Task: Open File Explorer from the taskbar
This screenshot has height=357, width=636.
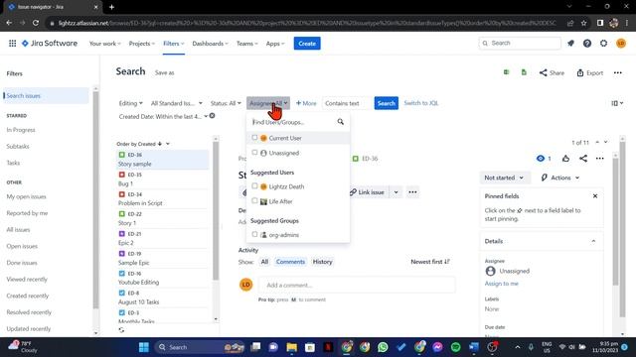Action: tap(291, 347)
